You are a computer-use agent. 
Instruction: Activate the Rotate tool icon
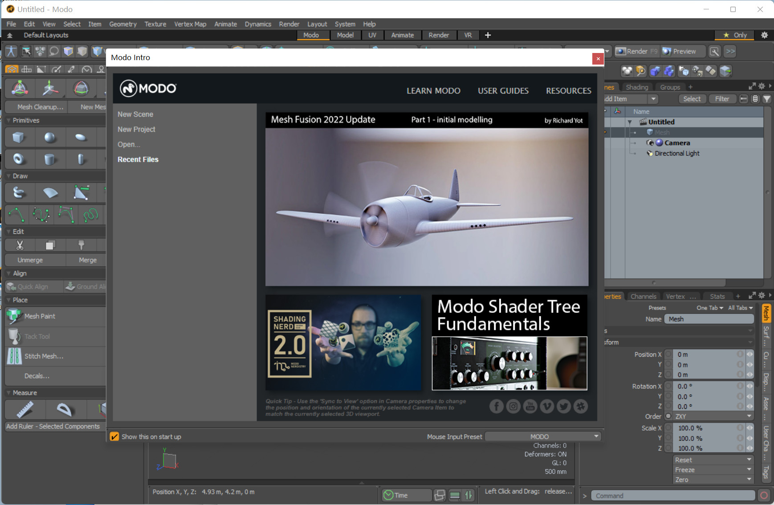point(81,88)
